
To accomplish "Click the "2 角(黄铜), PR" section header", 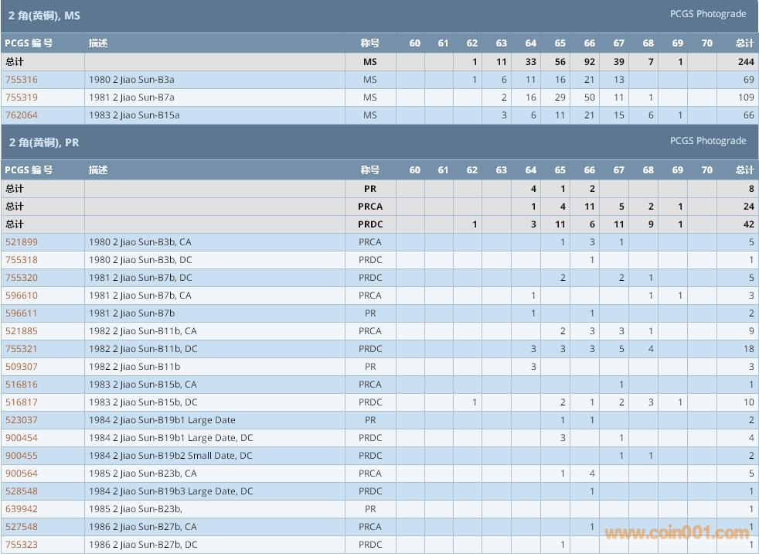I will pos(43,142).
